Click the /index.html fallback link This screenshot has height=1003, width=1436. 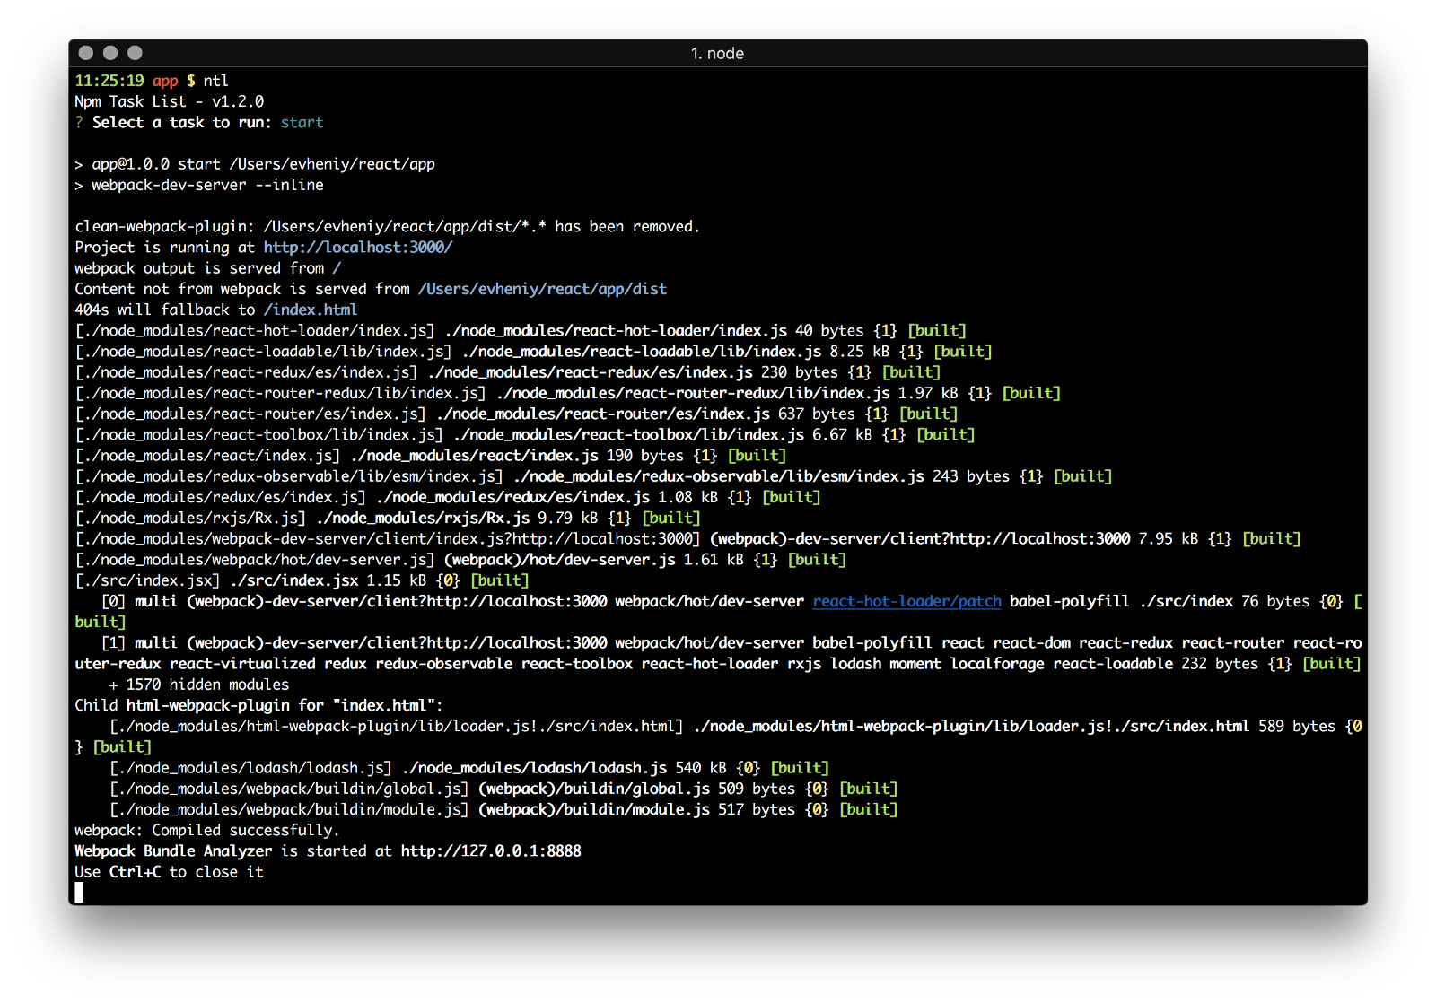310,310
